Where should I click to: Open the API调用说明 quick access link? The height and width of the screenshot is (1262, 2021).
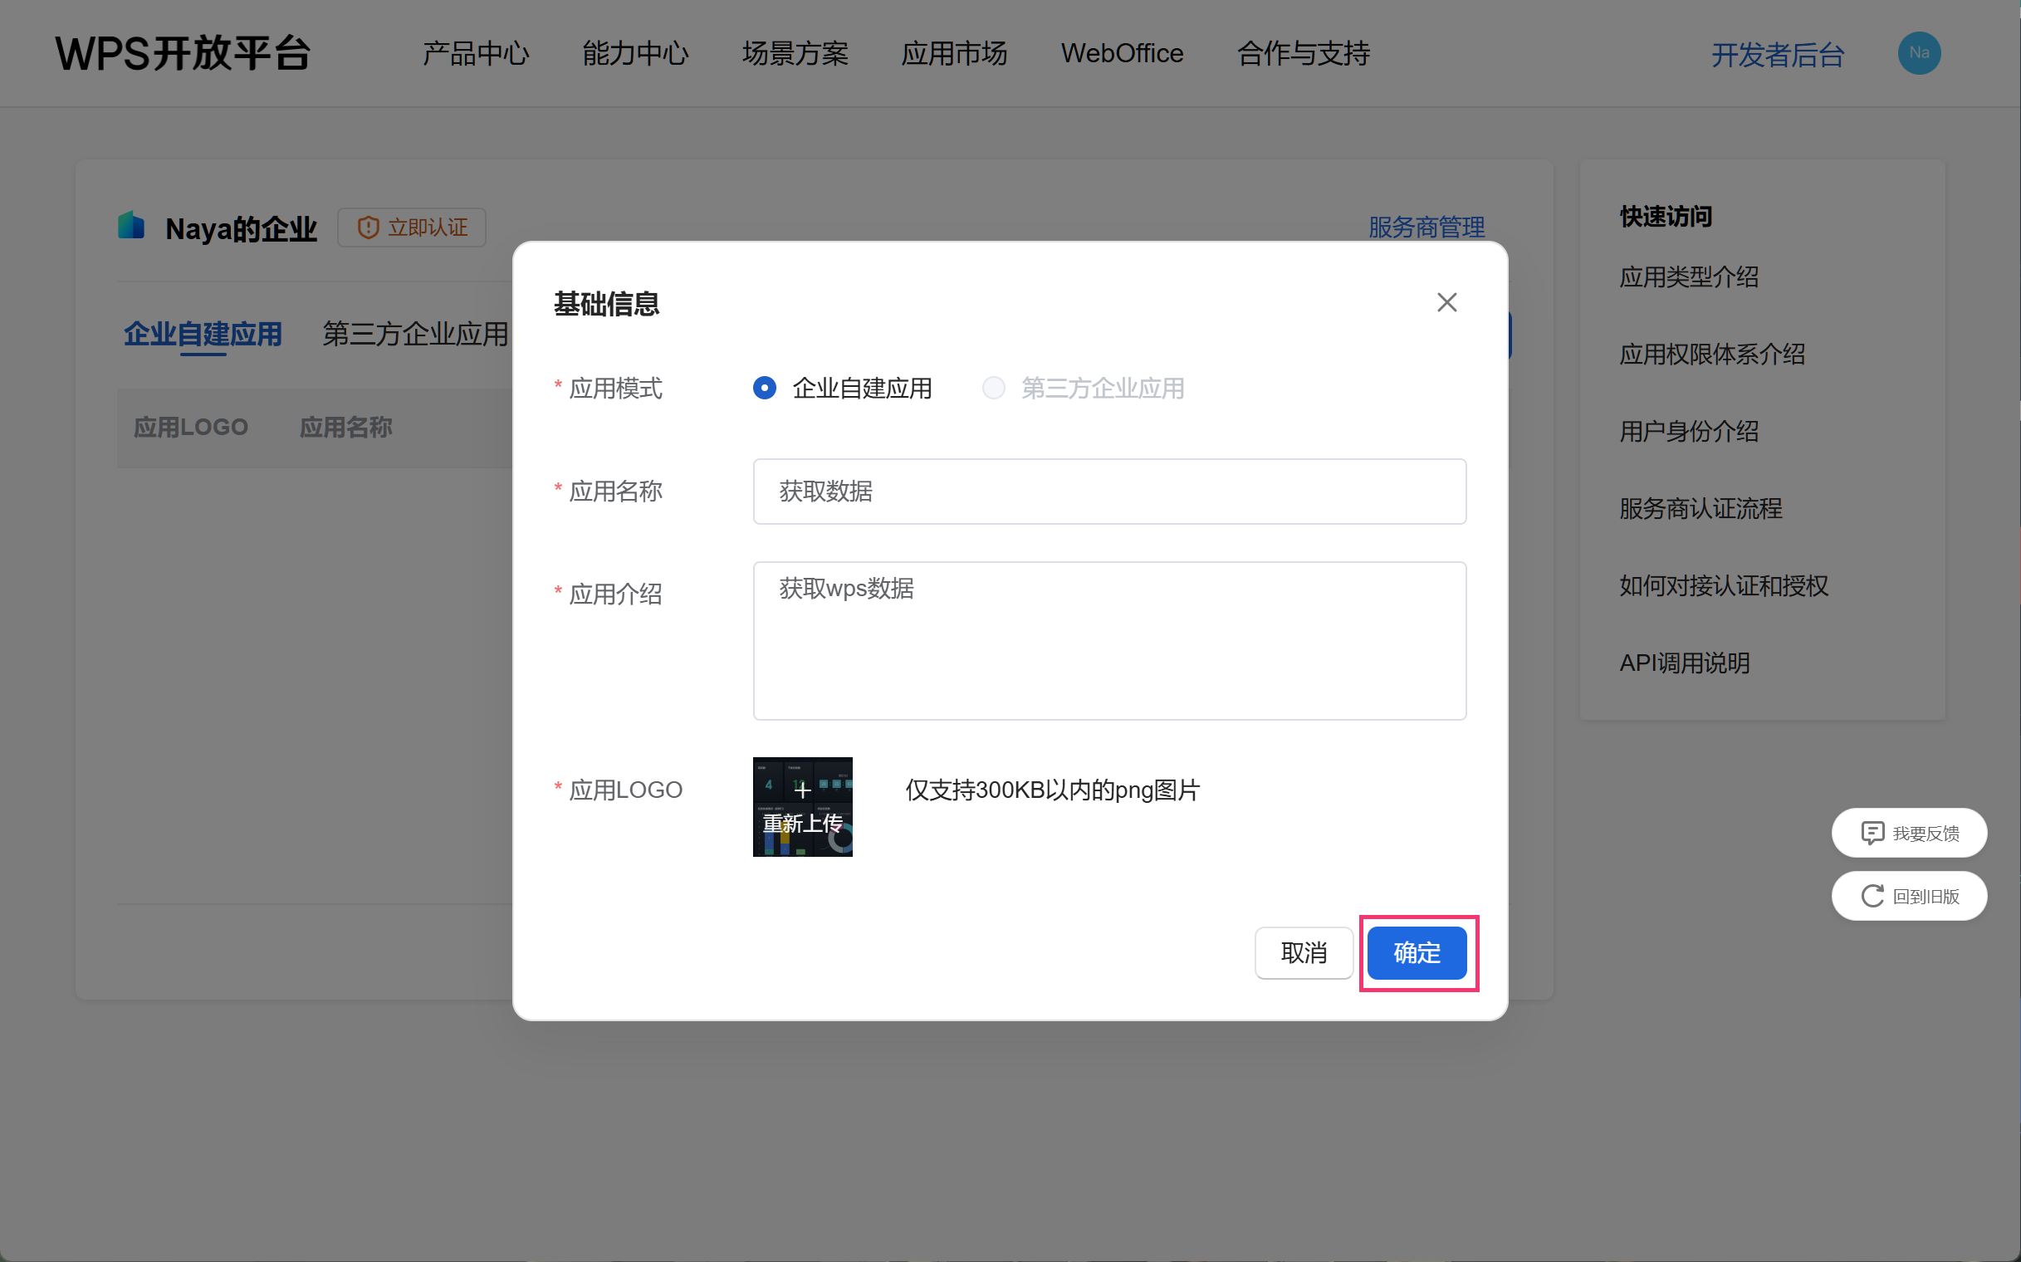(x=1684, y=663)
